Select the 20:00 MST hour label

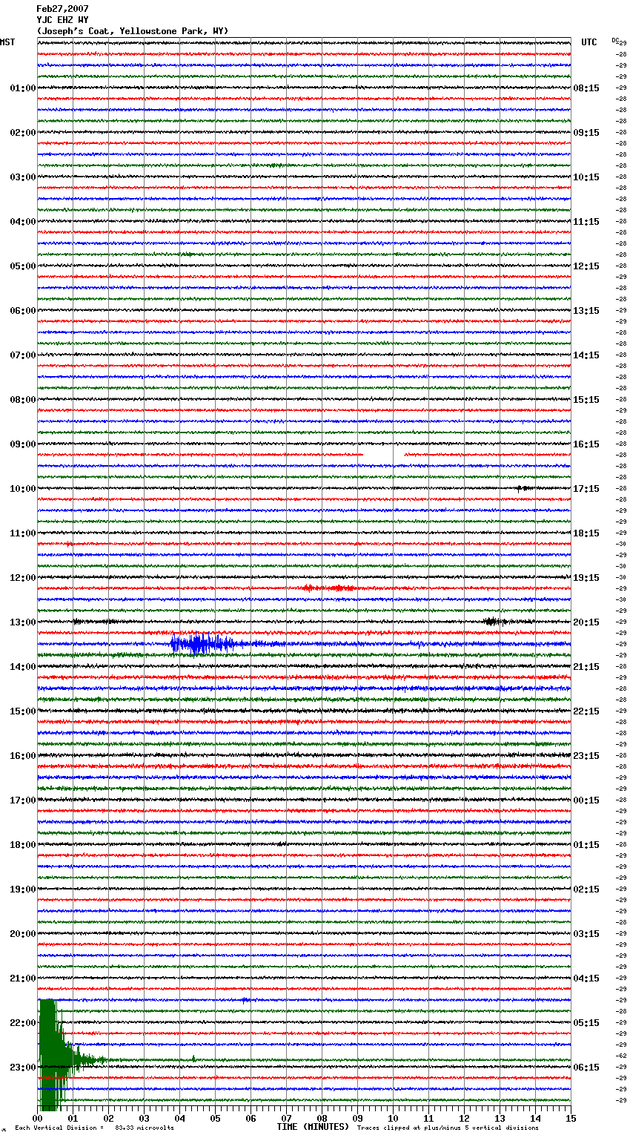(23, 934)
